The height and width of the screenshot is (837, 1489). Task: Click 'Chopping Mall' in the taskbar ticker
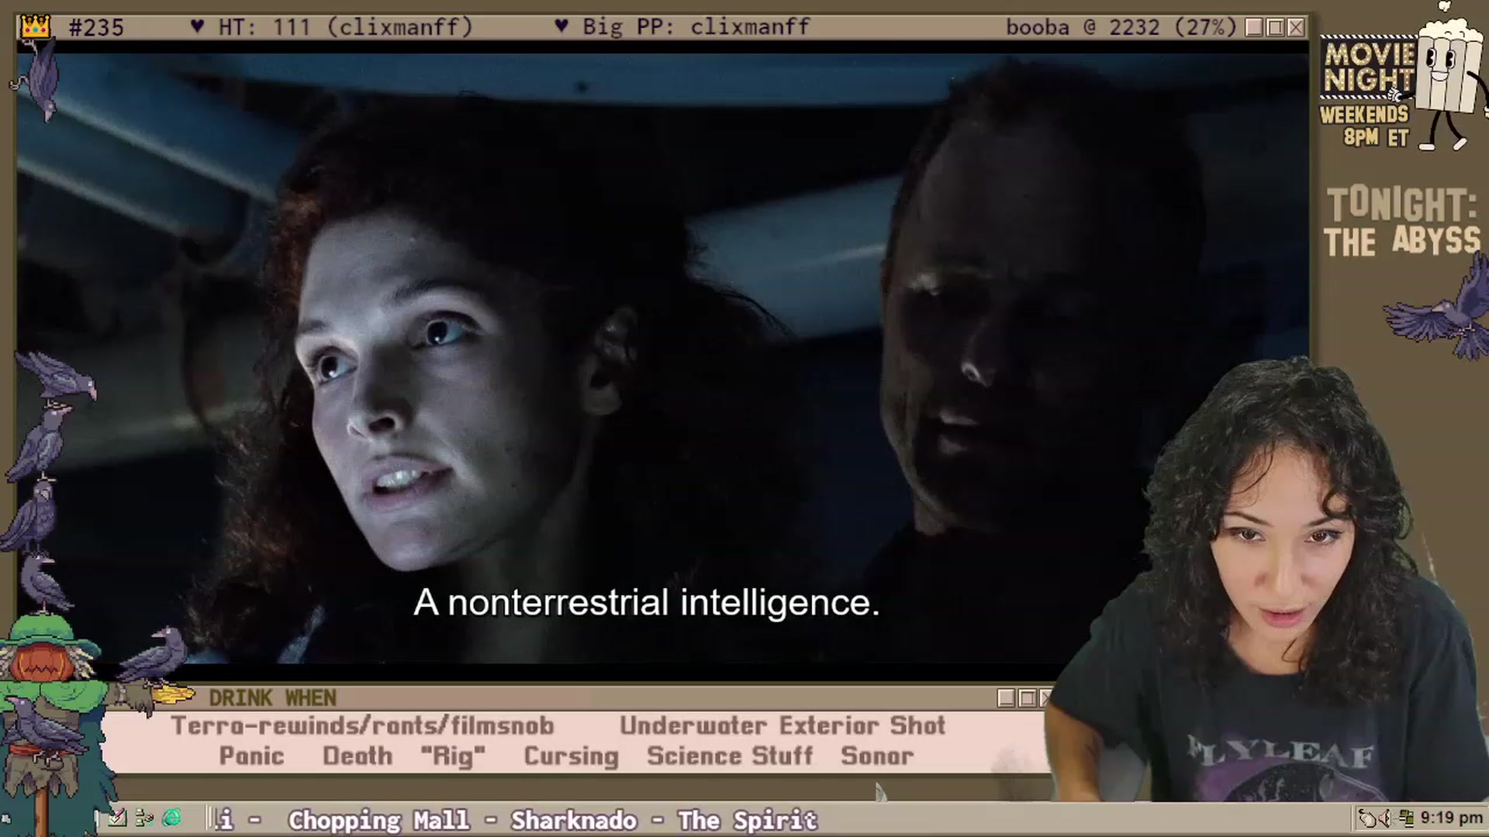click(x=378, y=820)
